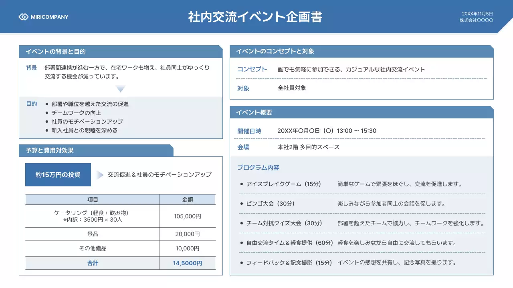
Task: Click the ケータリング row in the budget table
Action: [93, 216]
